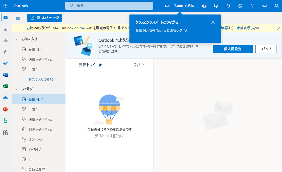Open the To Do checkmark icon
282x172 pixels.
click(6, 63)
